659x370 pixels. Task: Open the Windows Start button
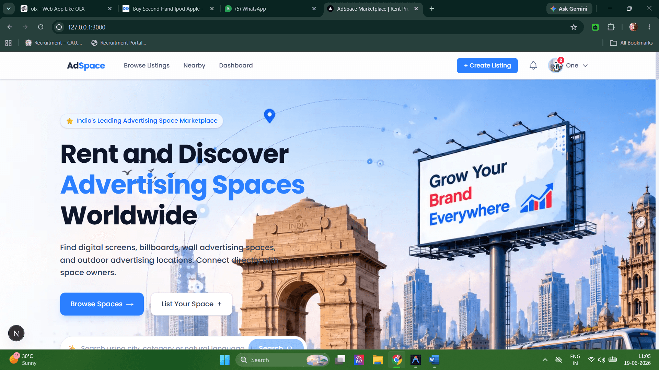click(224, 360)
